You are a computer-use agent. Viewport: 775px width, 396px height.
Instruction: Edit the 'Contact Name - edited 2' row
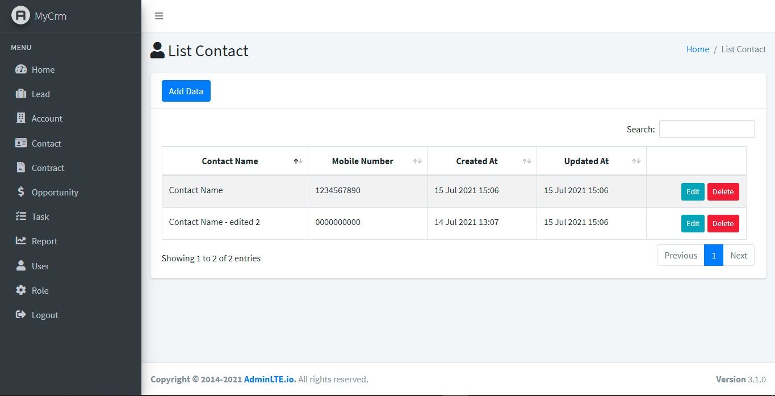[693, 223]
